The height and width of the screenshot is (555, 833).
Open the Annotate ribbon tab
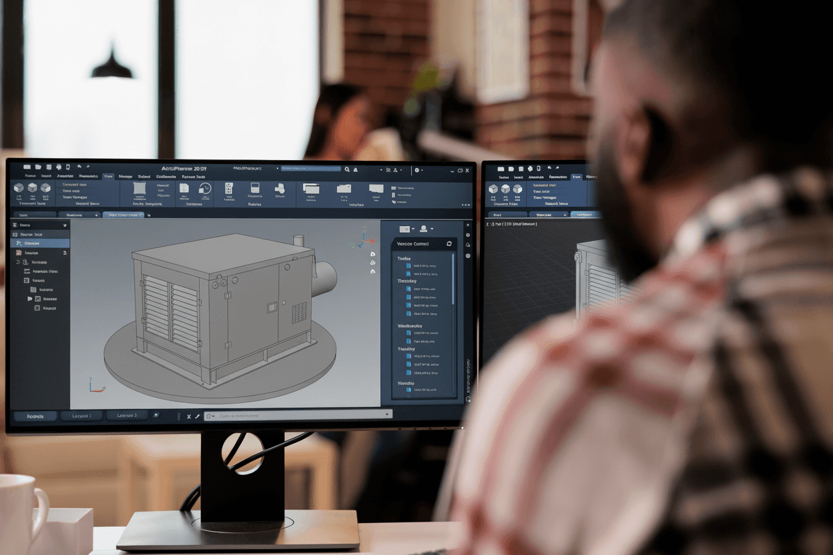coord(65,176)
